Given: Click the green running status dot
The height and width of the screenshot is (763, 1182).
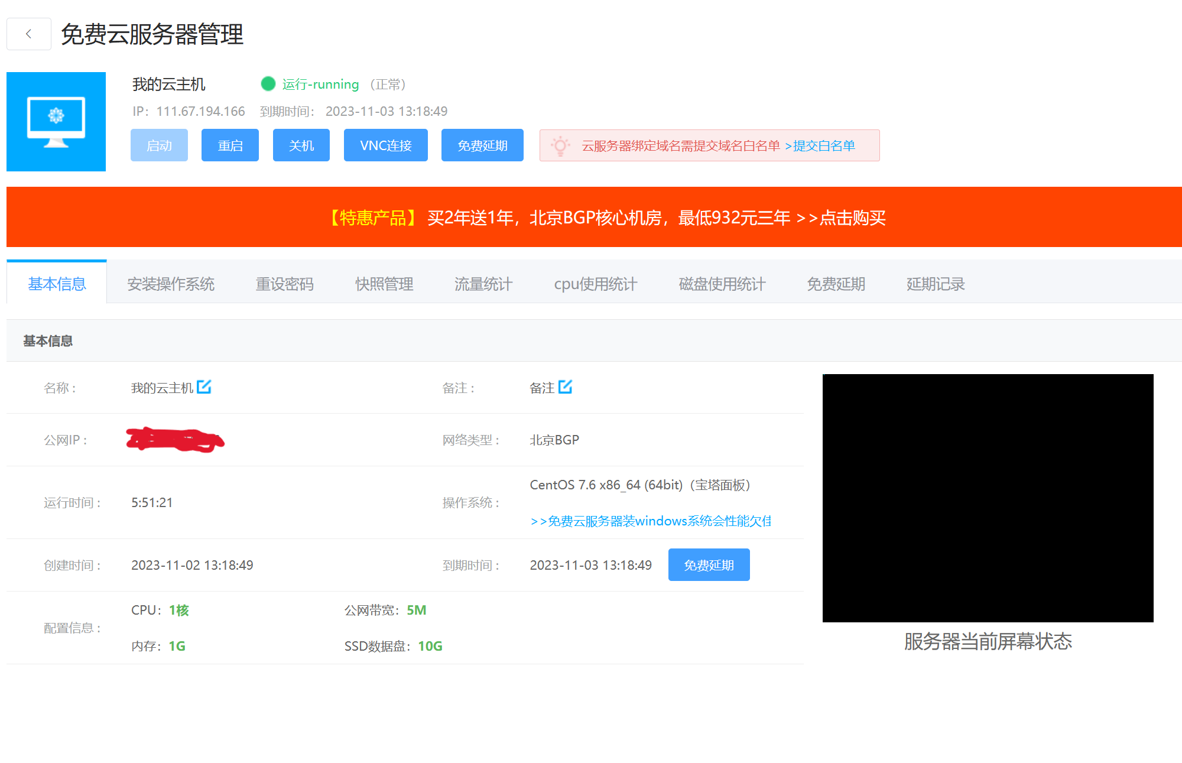Looking at the screenshot, I should (x=268, y=84).
